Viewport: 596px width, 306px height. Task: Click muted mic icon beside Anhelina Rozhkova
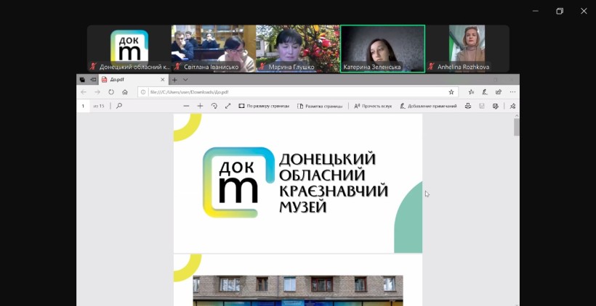431,67
